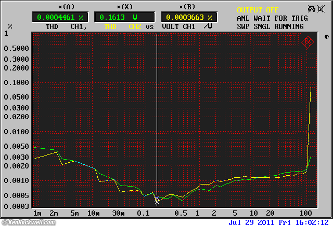This screenshot has height=226, width=333.
Task: Click the crossed-out headphones icon
Action: (311, 9)
